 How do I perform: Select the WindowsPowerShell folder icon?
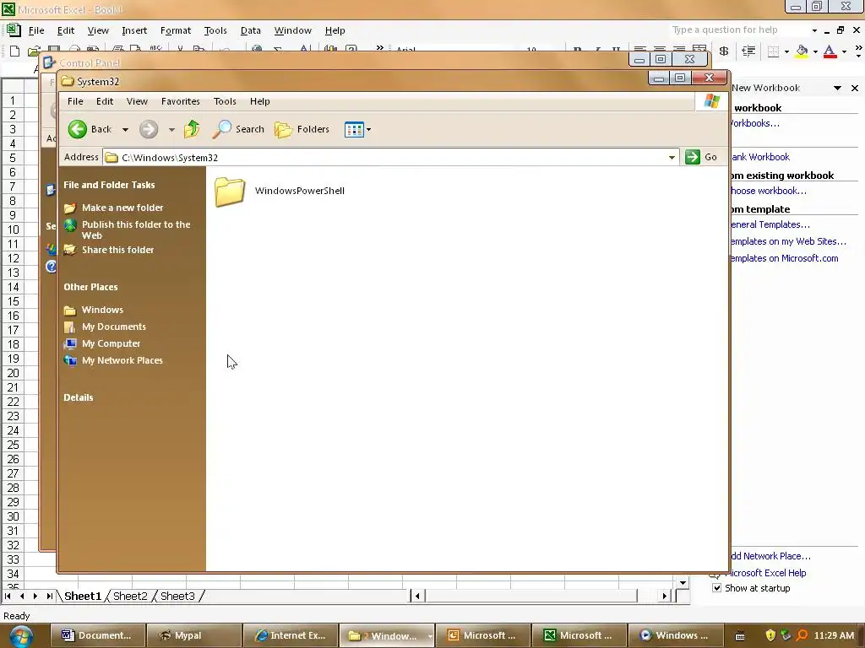[x=230, y=192]
